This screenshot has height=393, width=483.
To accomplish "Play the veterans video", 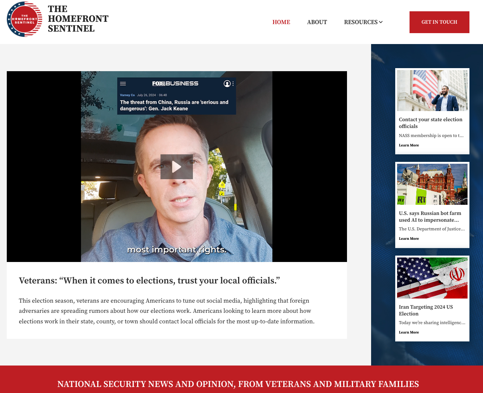I will (177, 167).
